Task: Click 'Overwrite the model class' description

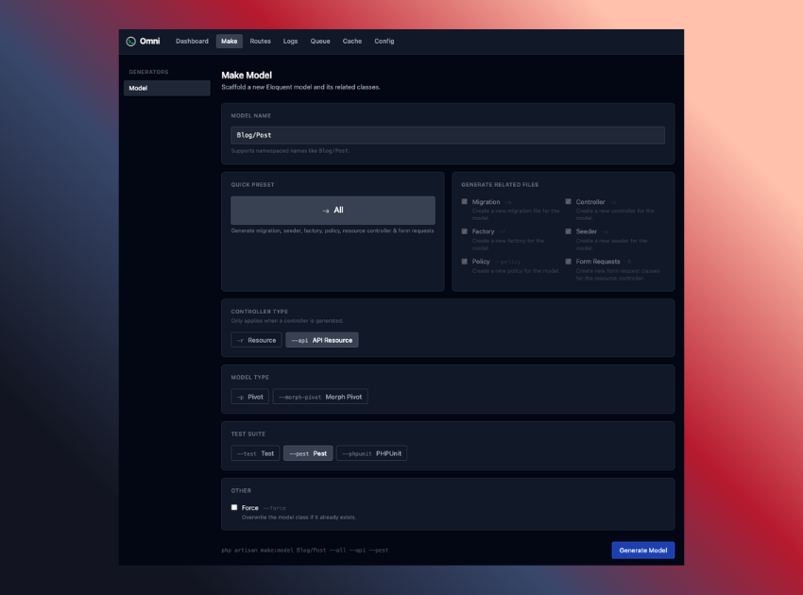Action: [x=299, y=518]
